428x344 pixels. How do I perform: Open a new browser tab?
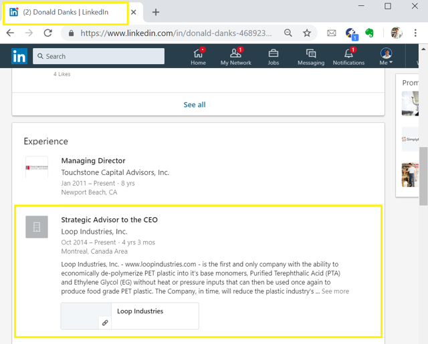click(156, 12)
